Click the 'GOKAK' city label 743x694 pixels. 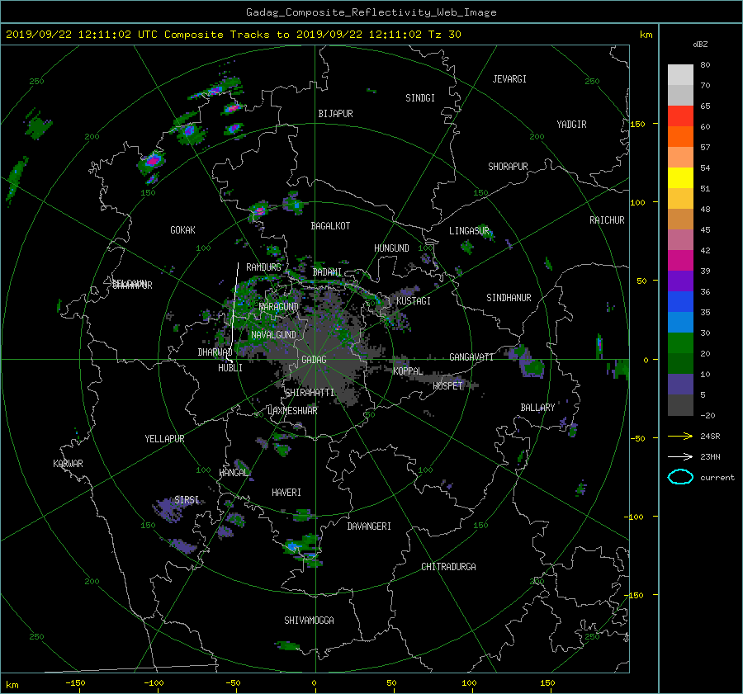(x=182, y=230)
